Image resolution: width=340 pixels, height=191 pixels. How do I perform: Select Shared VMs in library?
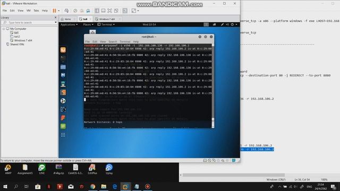click(x=17, y=45)
